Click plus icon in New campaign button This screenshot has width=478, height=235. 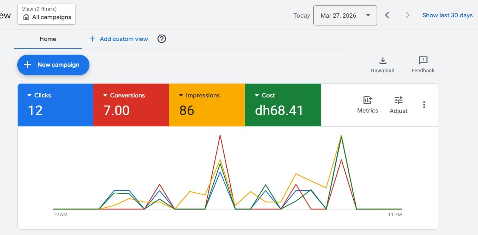(28, 65)
